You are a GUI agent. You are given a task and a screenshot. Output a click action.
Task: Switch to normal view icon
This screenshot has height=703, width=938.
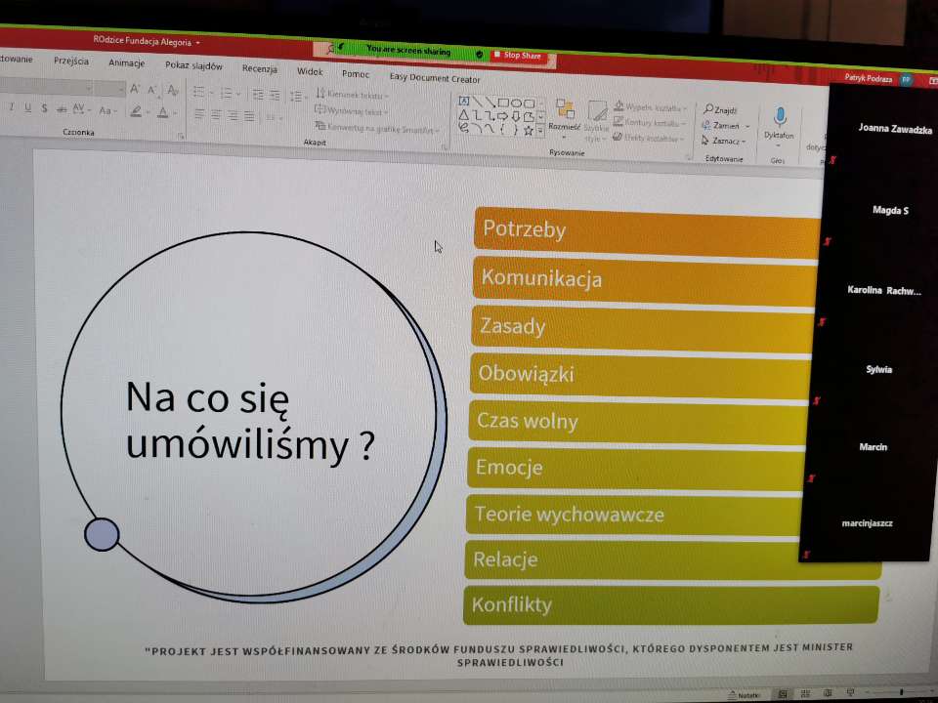782,694
